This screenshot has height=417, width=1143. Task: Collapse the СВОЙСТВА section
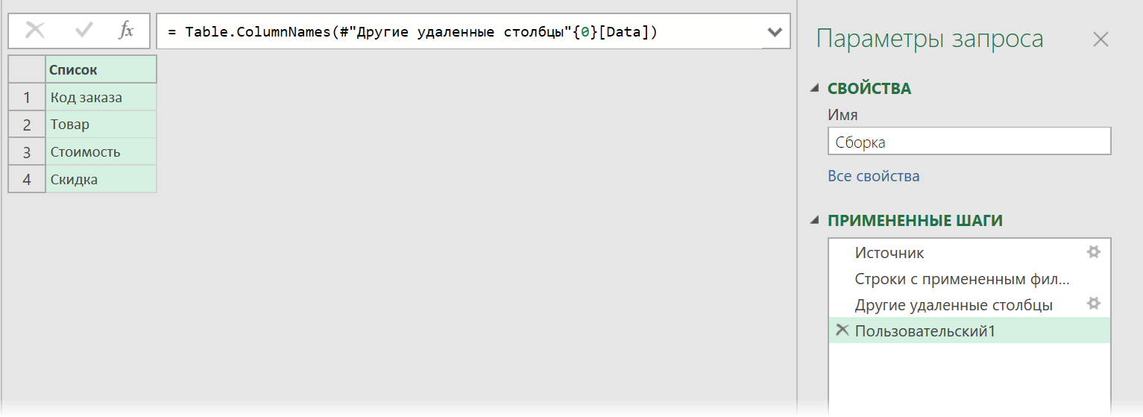(815, 89)
